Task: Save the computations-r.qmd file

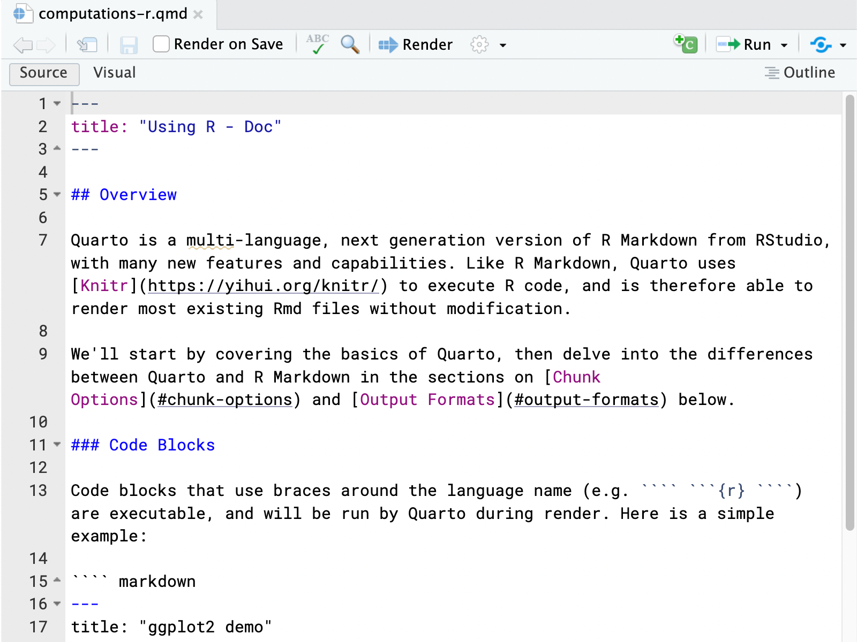Action: [x=129, y=45]
